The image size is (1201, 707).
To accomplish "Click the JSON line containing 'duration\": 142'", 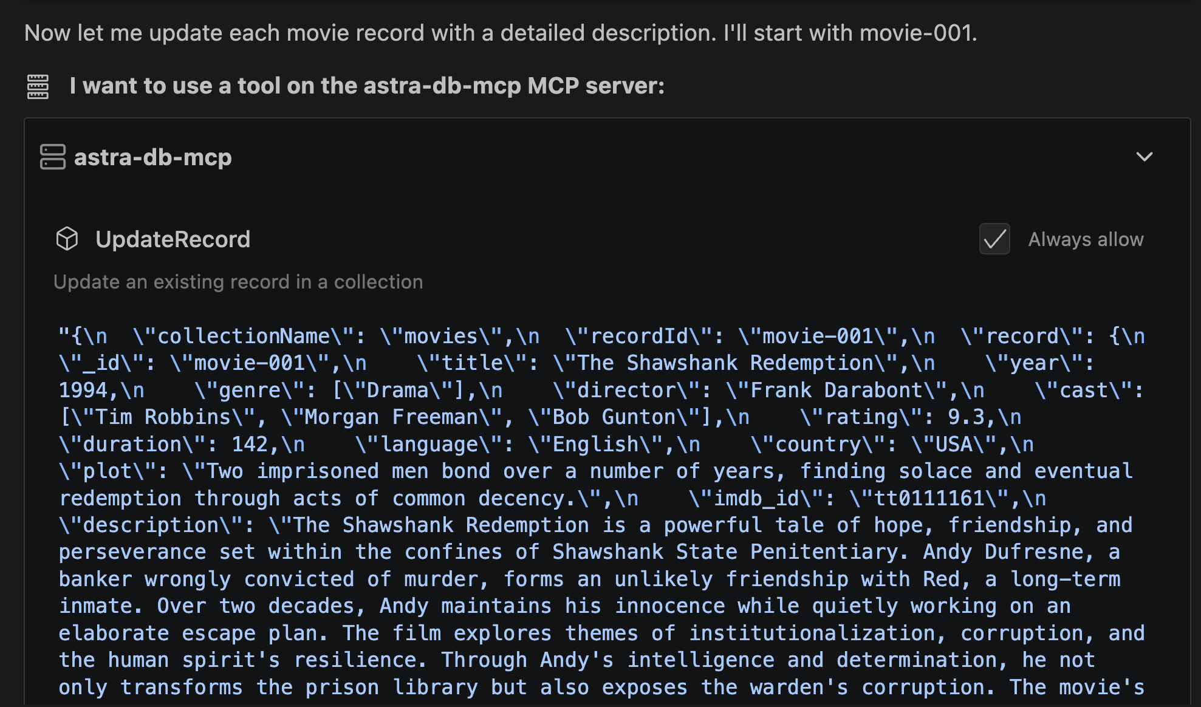I will 546,444.
